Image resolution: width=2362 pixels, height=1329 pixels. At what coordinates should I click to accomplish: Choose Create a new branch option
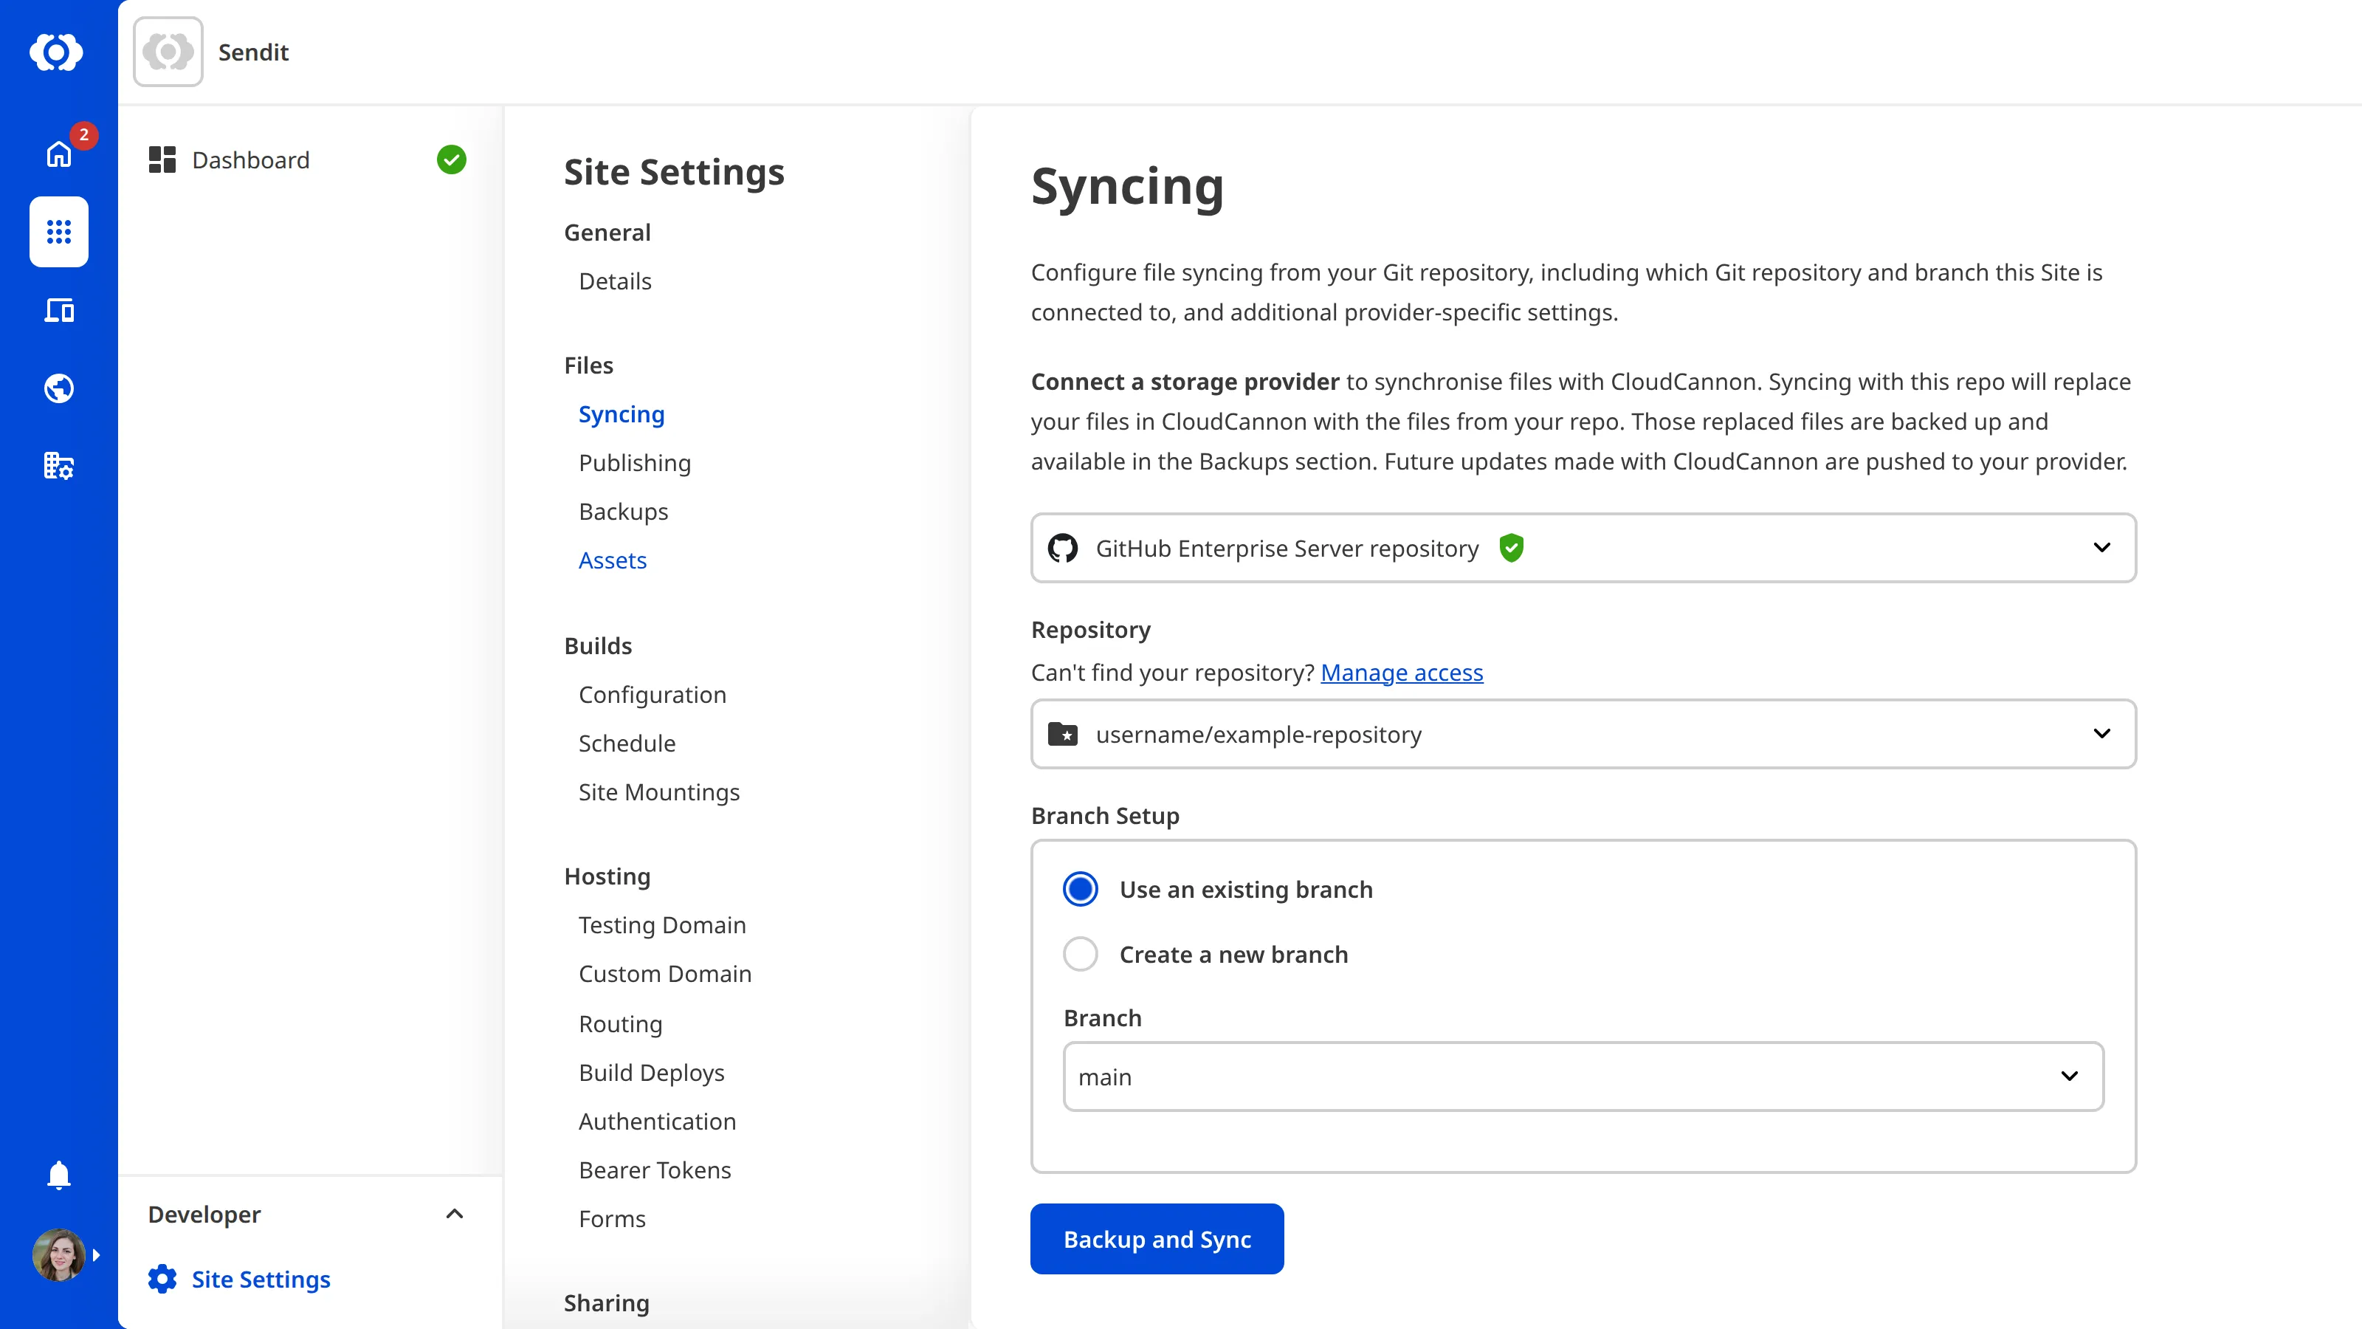(x=1080, y=954)
